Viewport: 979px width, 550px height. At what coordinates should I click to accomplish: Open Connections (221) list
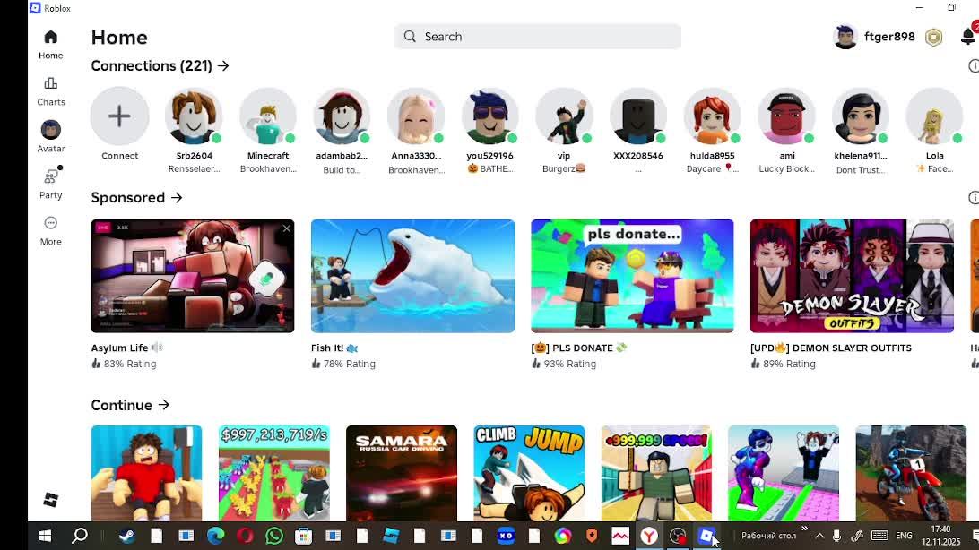[160, 66]
